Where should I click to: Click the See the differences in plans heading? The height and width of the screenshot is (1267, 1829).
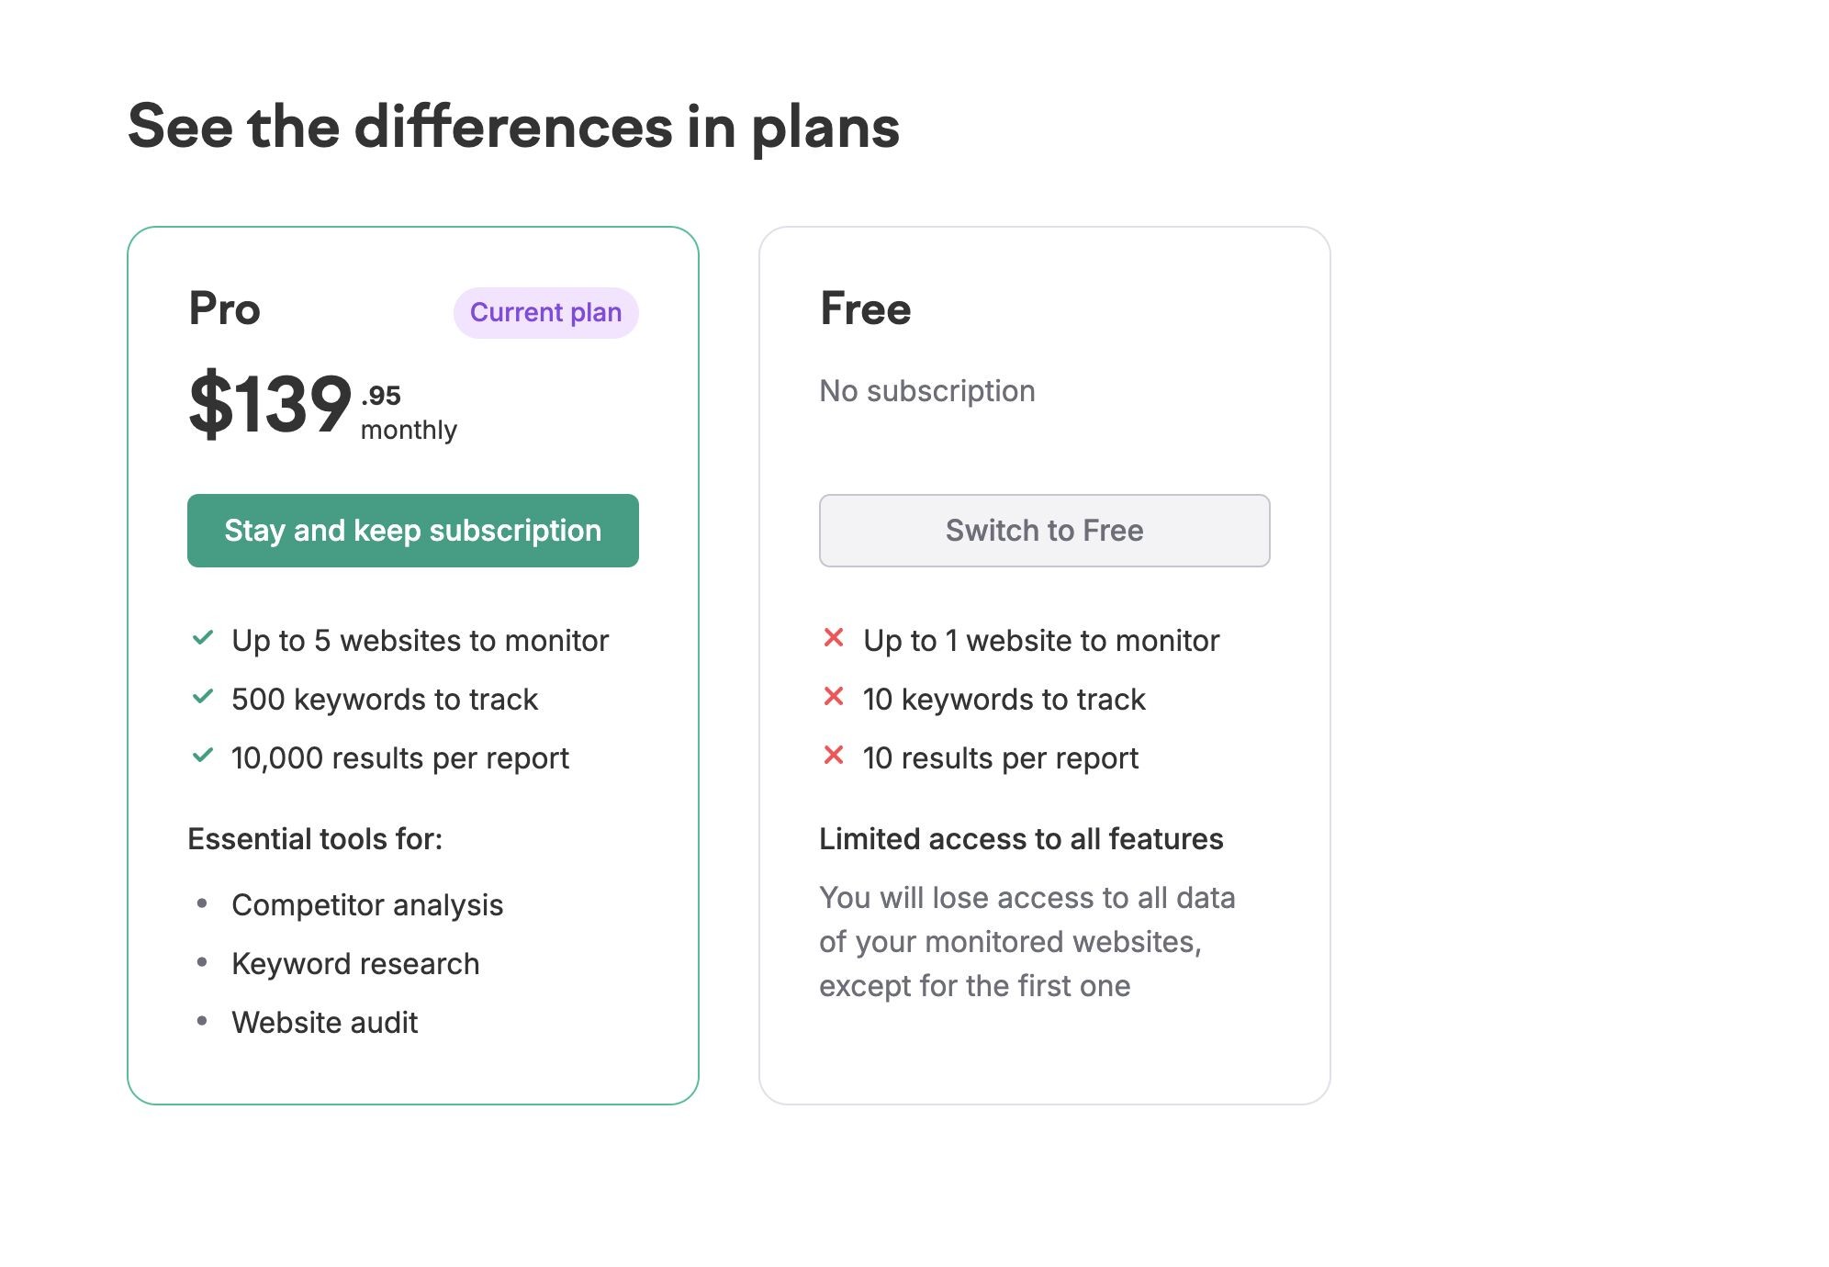click(513, 127)
